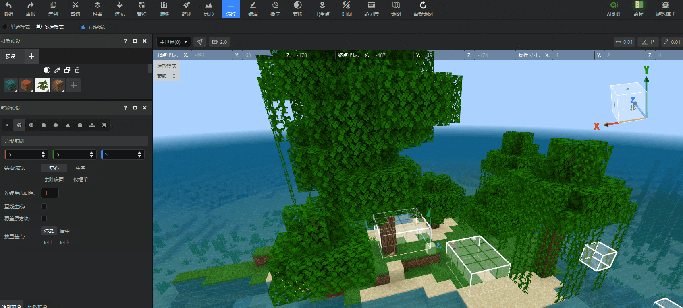The image size is (683, 308).
Task: Click the camera speed 2.0 button
Action: point(220,42)
